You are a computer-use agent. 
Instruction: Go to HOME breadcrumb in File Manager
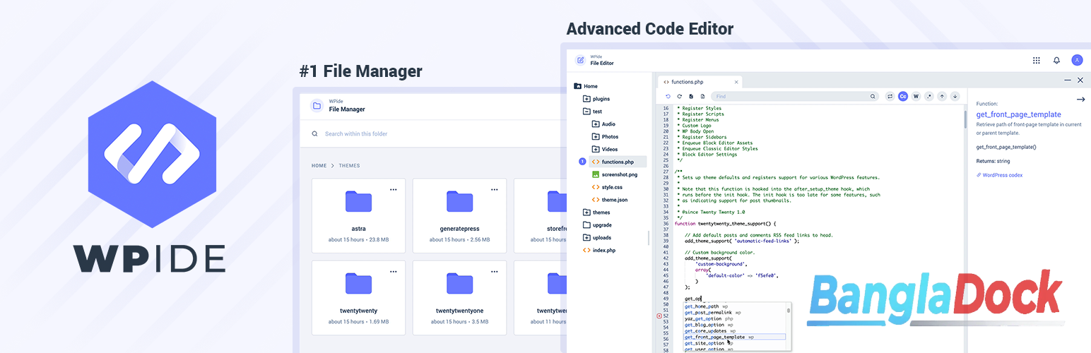319,166
